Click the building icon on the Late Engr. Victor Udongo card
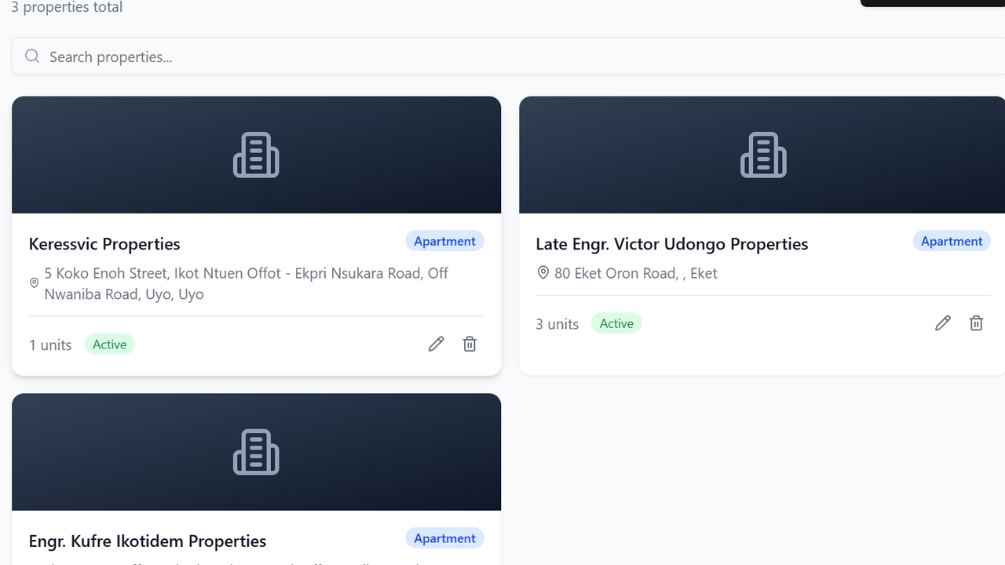 tap(763, 155)
